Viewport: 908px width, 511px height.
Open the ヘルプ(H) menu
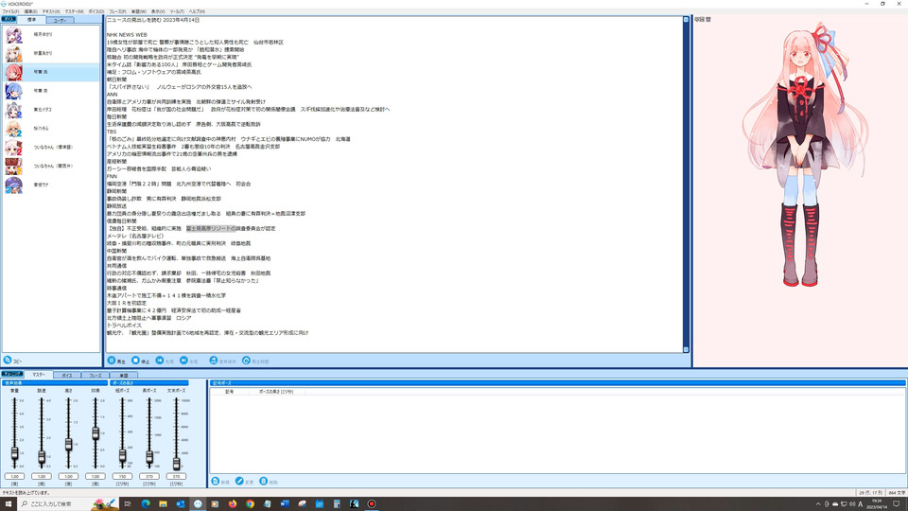point(197,11)
